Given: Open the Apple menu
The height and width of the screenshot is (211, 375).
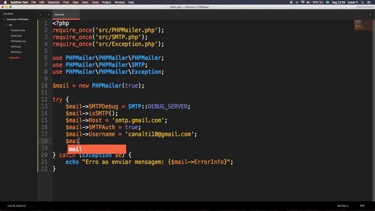Looking at the screenshot, I should coord(5,2).
